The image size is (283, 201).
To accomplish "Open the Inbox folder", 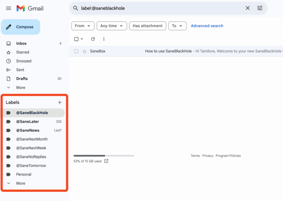I will (21, 44).
